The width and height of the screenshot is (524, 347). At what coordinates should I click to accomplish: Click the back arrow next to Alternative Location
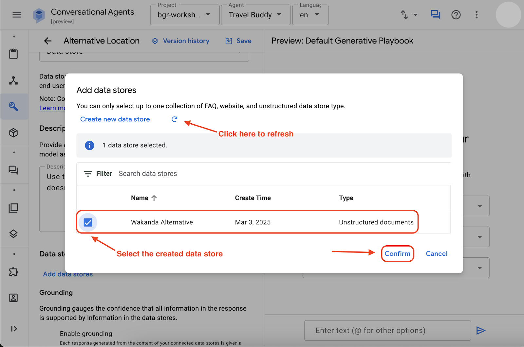[x=48, y=41]
